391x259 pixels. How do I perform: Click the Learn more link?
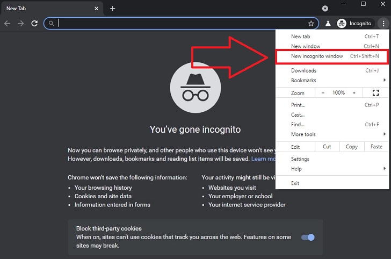(263, 159)
